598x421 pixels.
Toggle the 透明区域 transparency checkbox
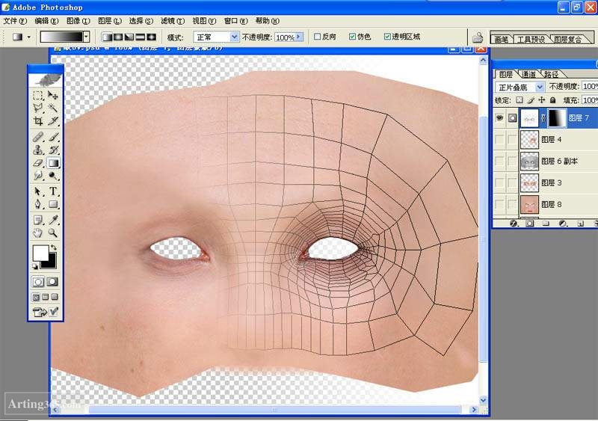click(x=387, y=37)
